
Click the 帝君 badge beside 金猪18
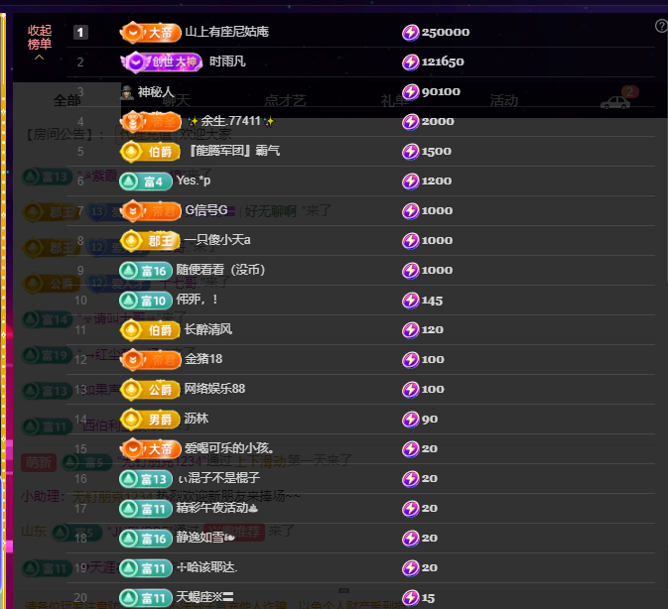coord(151,360)
